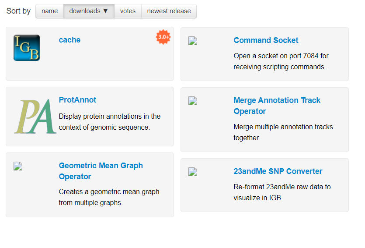Click the ProtAnnot protein annotations description text
The image size is (365, 248).
(x=109, y=122)
